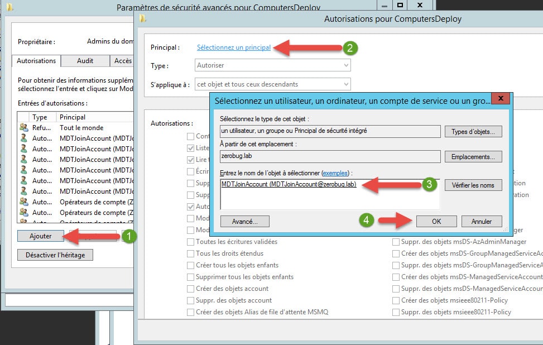Expand the S'applique à dropdown
The image size is (543, 345).
[272, 84]
